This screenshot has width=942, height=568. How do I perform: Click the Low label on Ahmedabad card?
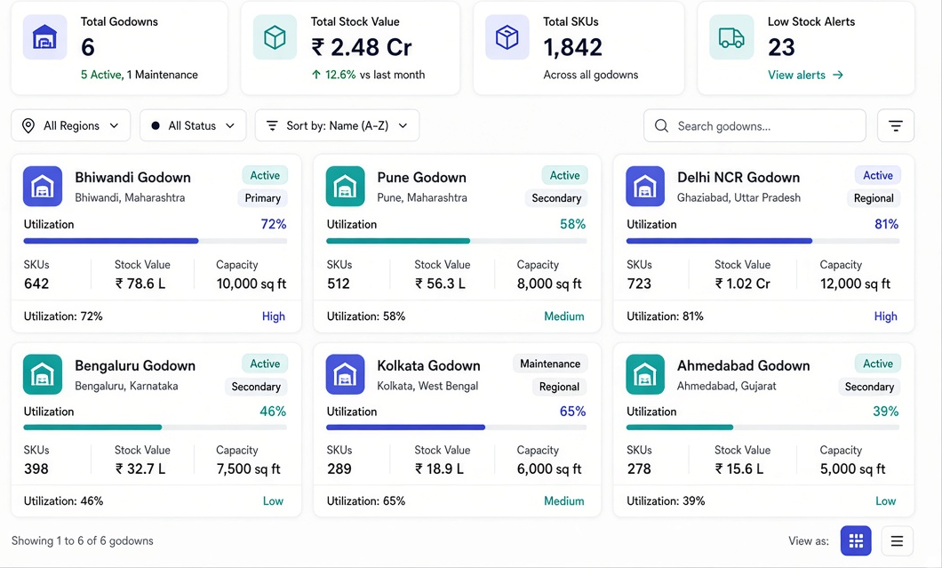click(x=885, y=500)
